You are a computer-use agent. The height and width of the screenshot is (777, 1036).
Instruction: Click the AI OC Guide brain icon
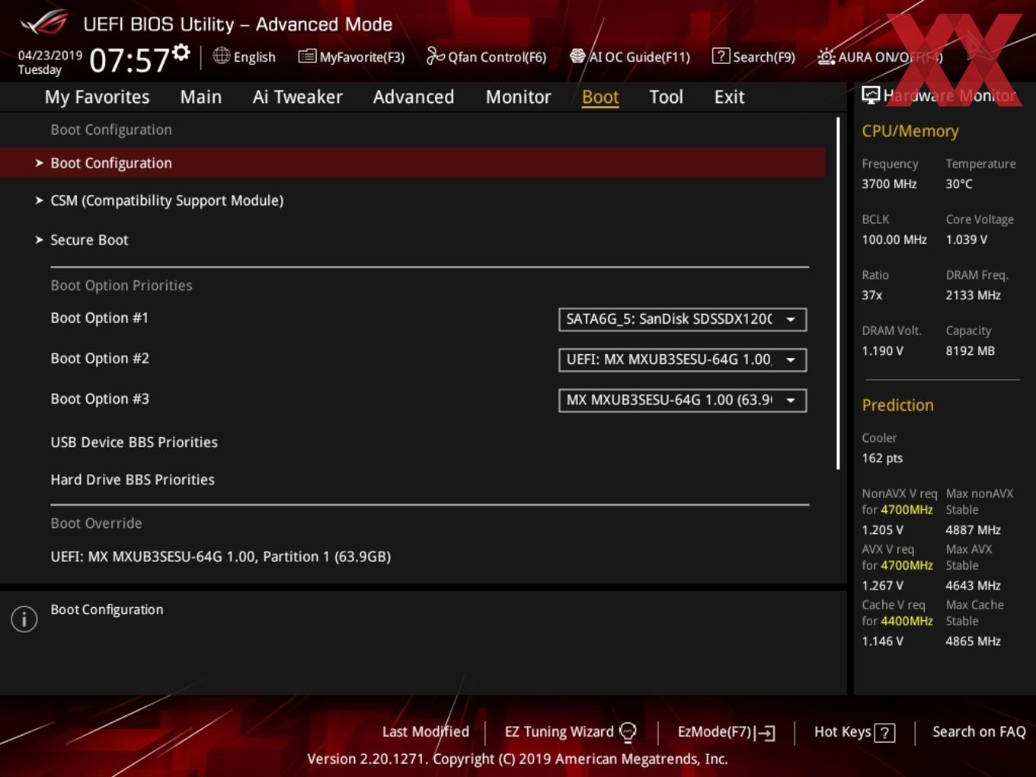pos(577,56)
